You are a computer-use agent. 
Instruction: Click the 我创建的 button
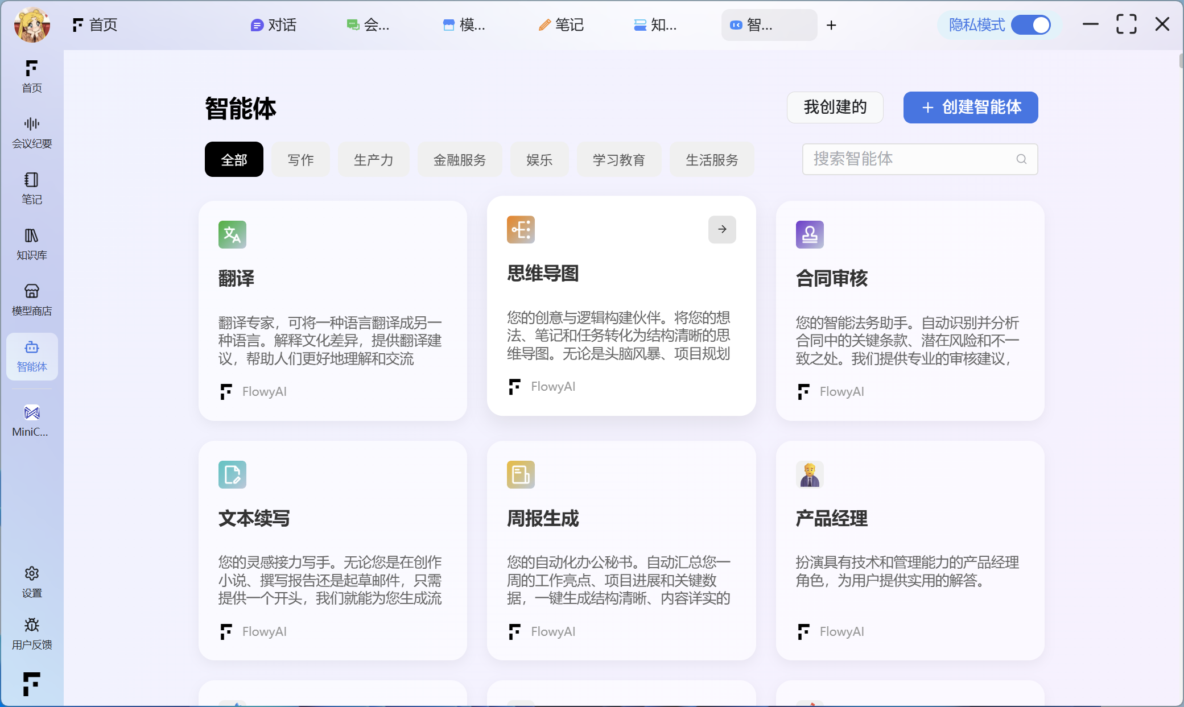(835, 107)
